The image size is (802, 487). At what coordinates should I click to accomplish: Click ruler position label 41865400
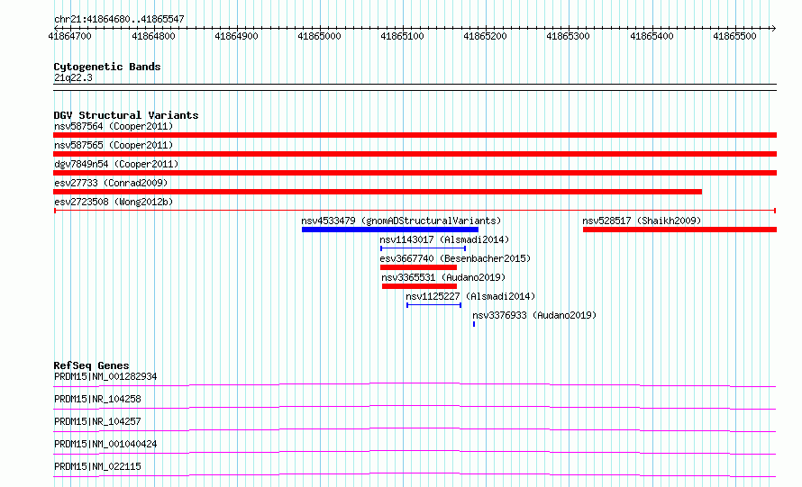coord(652,36)
